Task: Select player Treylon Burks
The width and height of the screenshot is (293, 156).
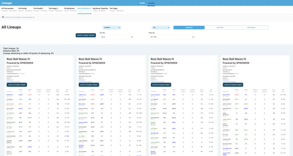Action: pyautogui.click(x=11, y=147)
